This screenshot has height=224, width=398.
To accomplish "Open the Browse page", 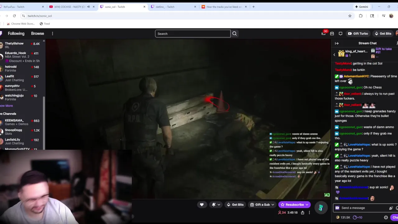I will tap(37, 34).
